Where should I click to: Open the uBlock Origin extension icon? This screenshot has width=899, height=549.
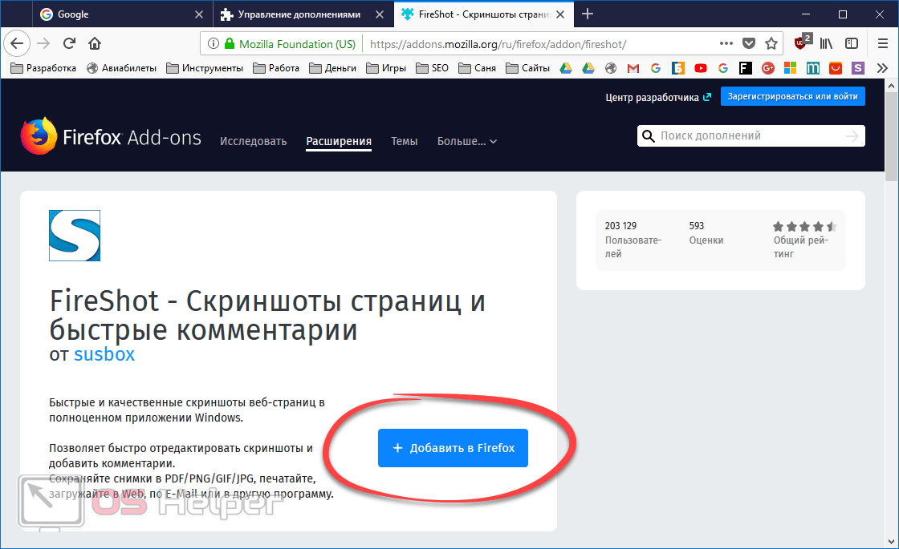pyautogui.click(x=802, y=42)
